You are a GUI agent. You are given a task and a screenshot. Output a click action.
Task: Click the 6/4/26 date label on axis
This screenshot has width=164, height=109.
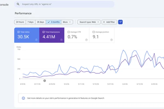[125, 84]
